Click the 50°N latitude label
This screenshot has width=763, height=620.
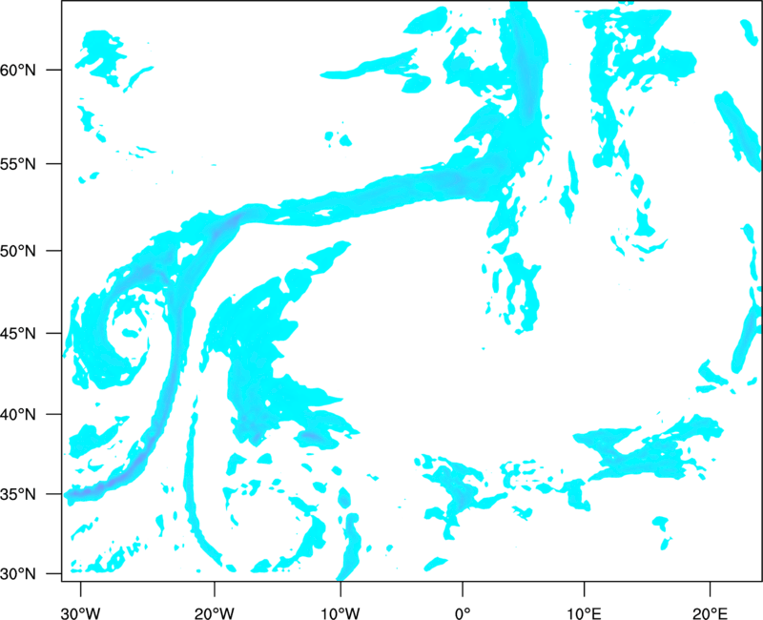(x=18, y=251)
